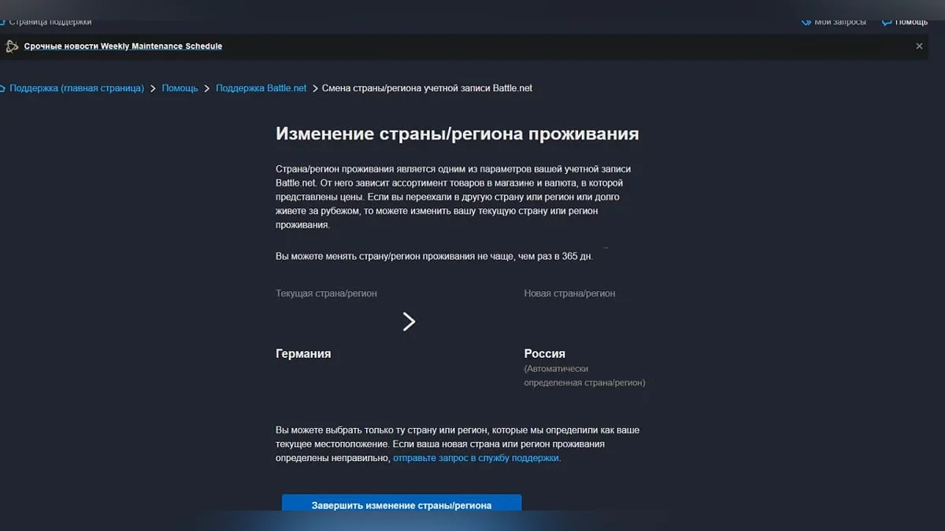Click the urgent news alert icon on the banner
The width and height of the screenshot is (945, 531).
(x=11, y=46)
